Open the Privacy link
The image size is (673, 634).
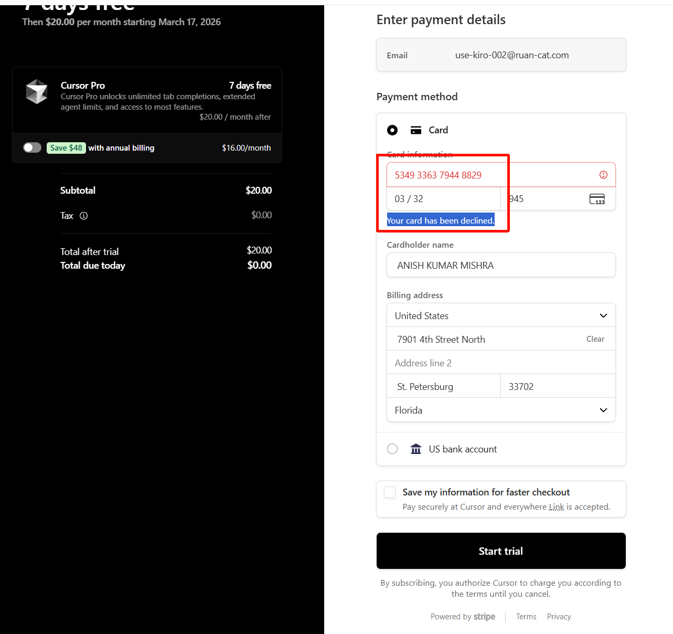tap(559, 617)
